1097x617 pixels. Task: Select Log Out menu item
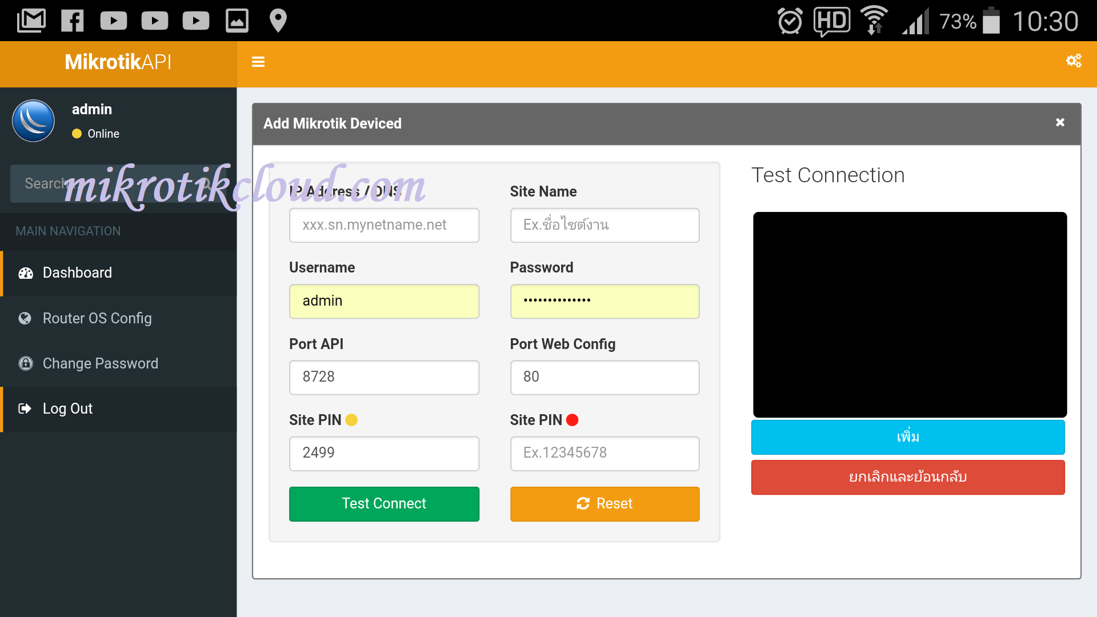[118, 409]
